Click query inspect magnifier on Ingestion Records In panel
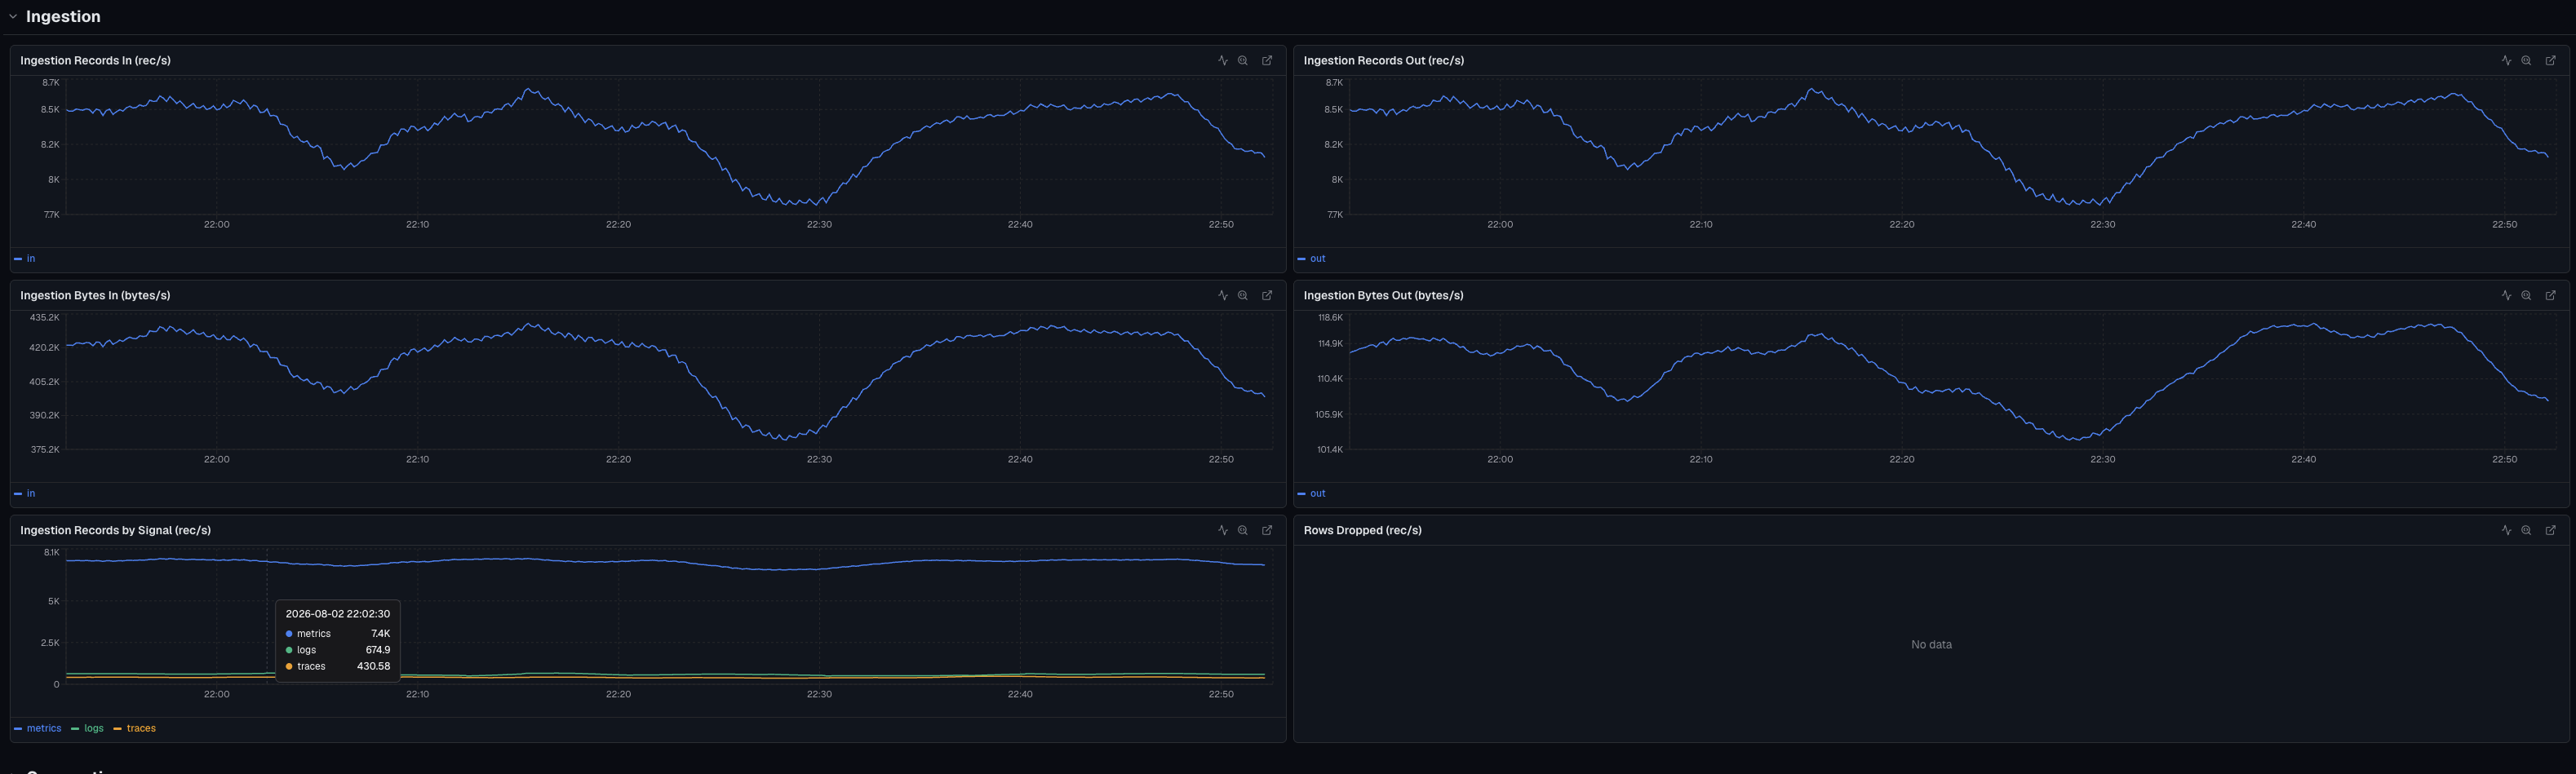 (x=1243, y=60)
